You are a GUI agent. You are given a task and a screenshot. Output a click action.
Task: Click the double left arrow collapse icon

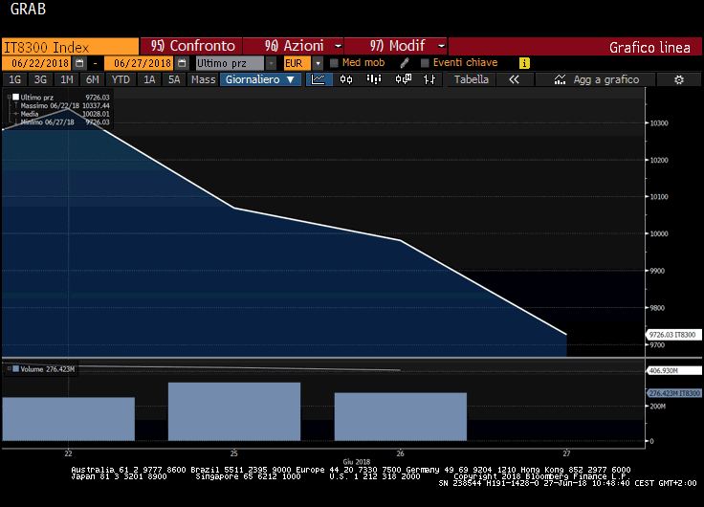pos(514,80)
